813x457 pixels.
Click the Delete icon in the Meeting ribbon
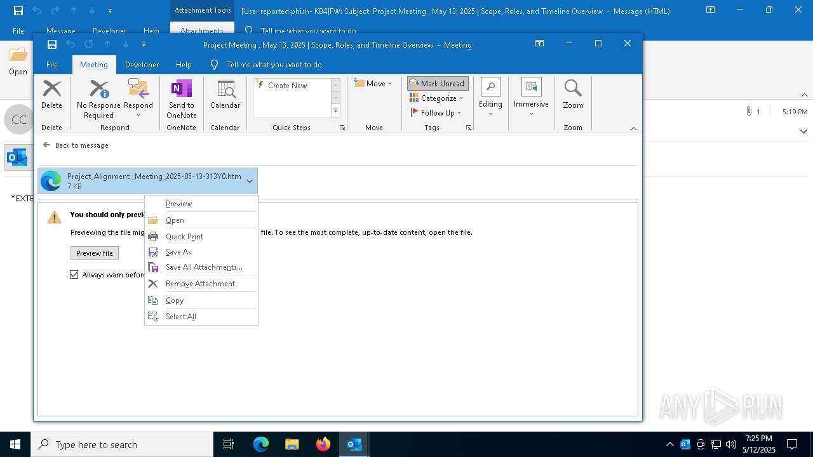(x=51, y=95)
